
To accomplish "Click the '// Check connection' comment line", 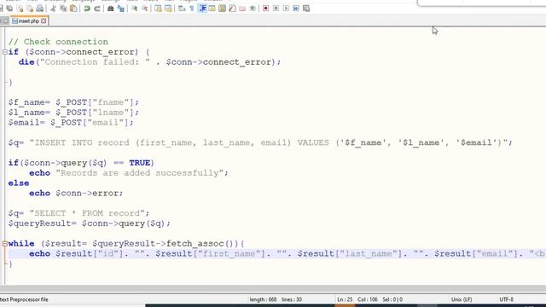I will tap(58, 42).
